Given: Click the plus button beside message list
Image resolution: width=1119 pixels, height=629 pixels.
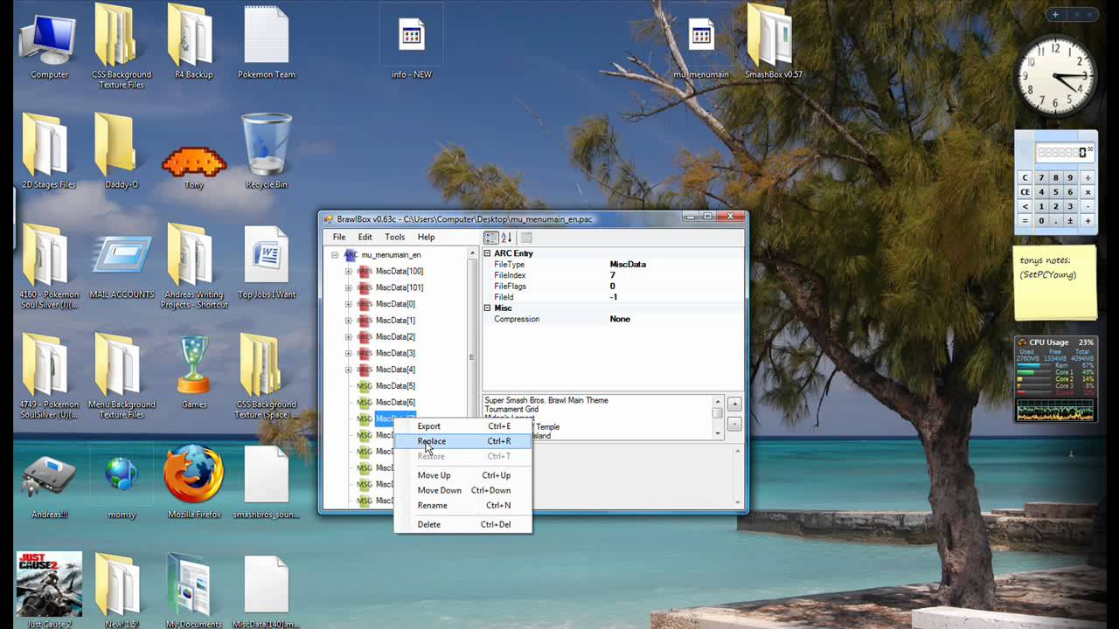Looking at the screenshot, I should coord(734,404).
